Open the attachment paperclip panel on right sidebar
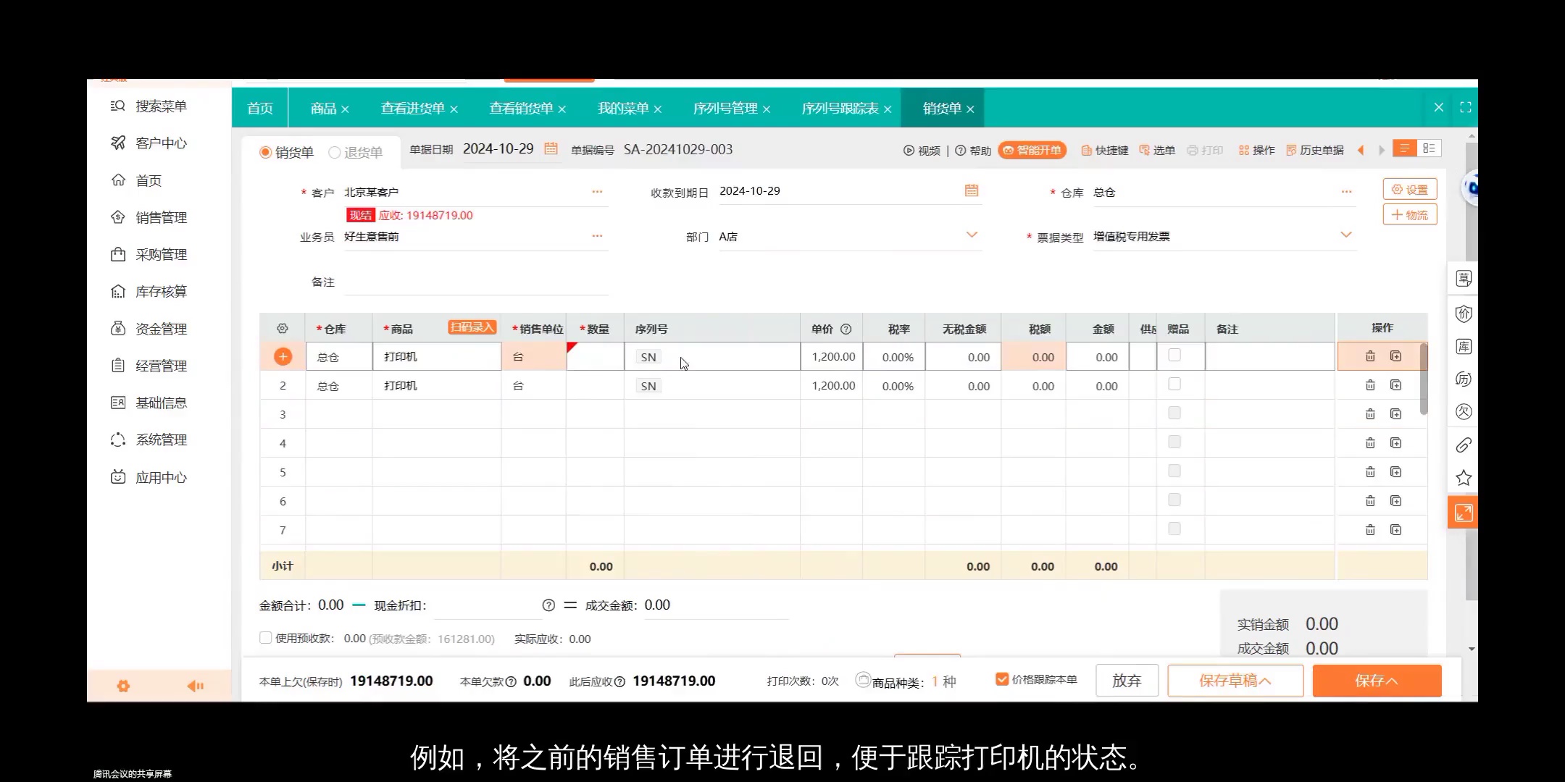 (1464, 445)
